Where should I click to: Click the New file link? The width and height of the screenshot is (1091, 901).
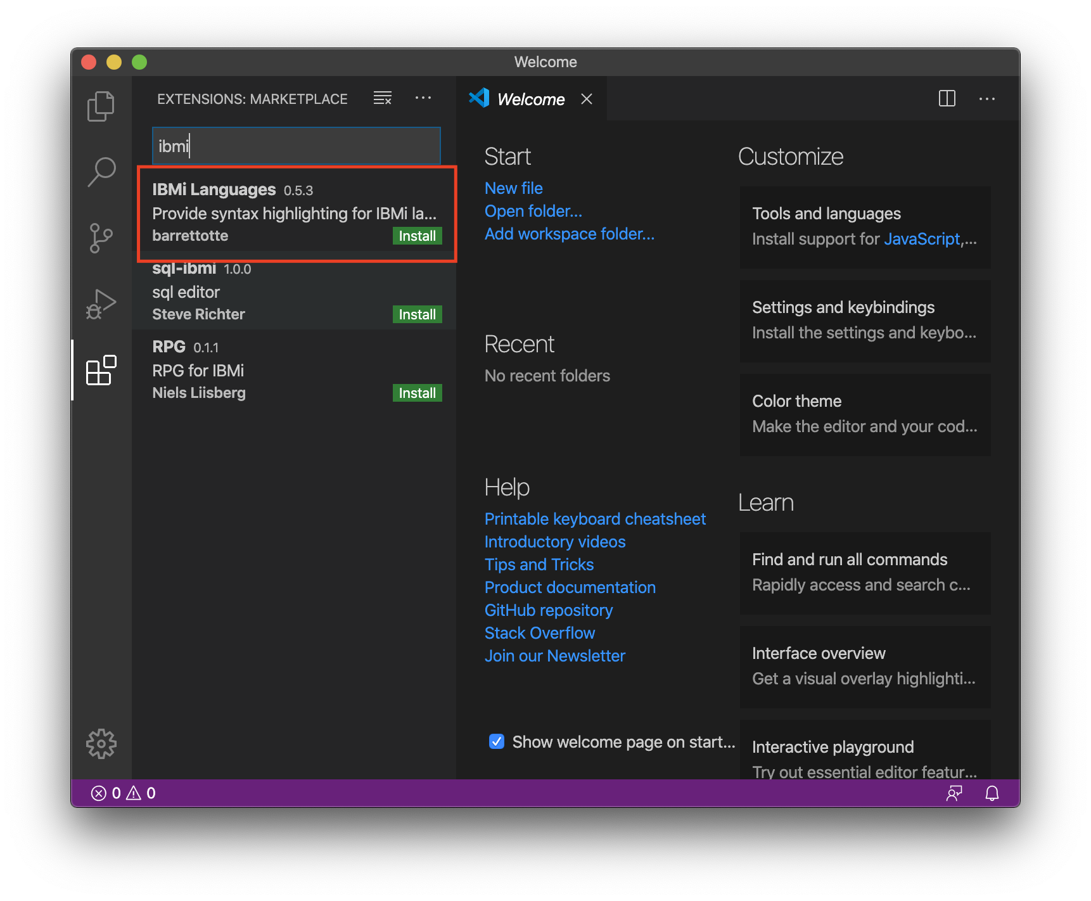pyautogui.click(x=514, y=188)
